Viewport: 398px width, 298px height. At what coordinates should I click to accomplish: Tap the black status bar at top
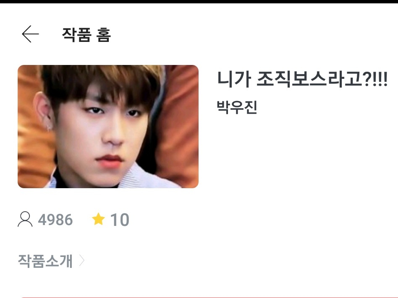tap(199, 2)
